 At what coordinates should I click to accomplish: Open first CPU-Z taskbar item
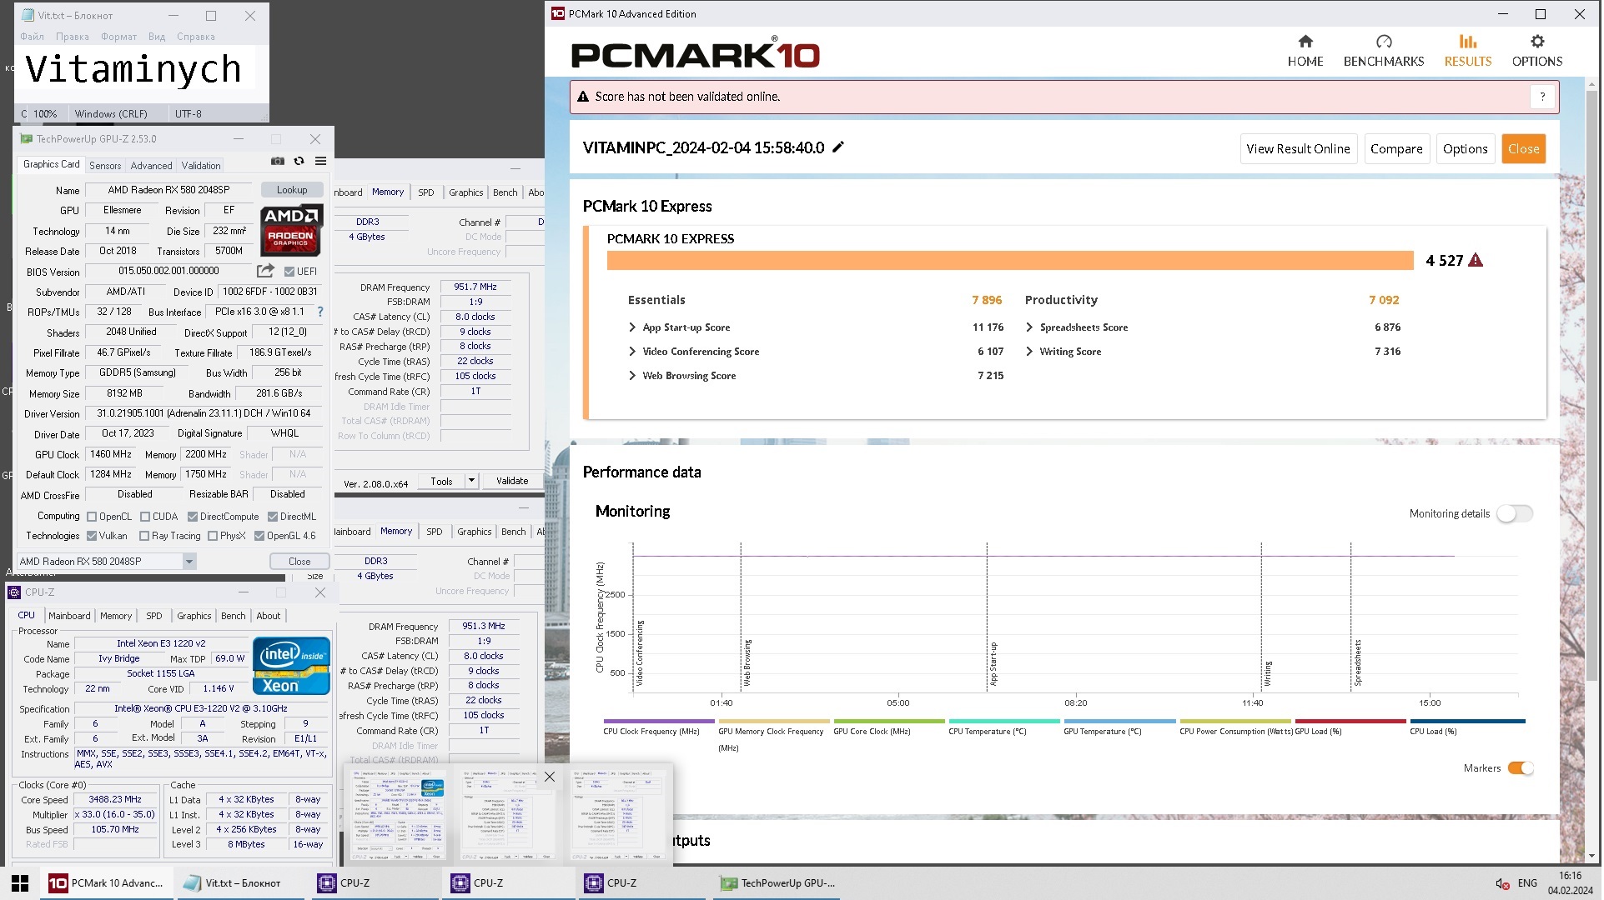pyautogui.click(x=374, y=883)
